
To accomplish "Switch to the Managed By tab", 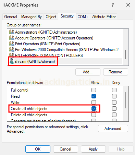I will tap(32, 17).
